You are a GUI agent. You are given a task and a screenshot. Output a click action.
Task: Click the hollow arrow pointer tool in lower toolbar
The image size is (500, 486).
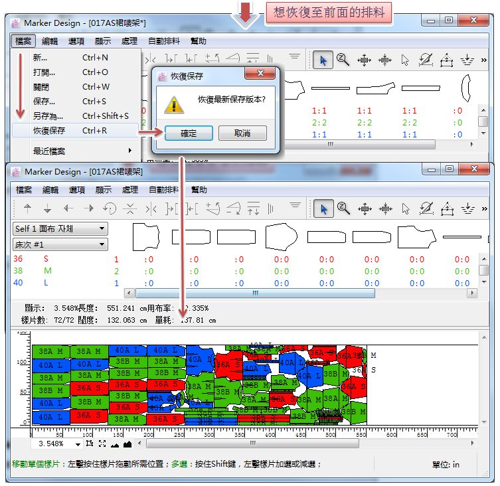(x=406, y=208)
